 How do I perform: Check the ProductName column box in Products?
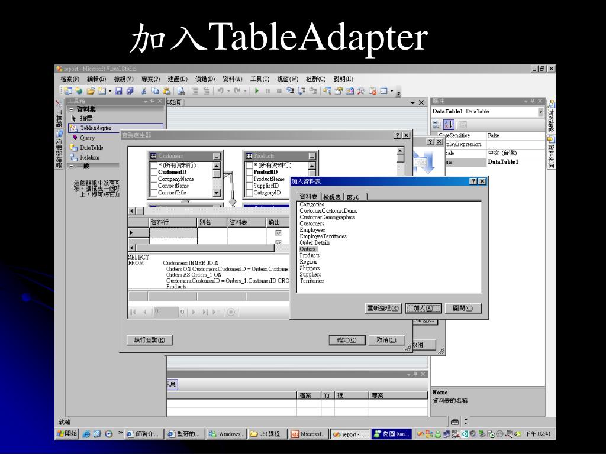pos(249,179)
